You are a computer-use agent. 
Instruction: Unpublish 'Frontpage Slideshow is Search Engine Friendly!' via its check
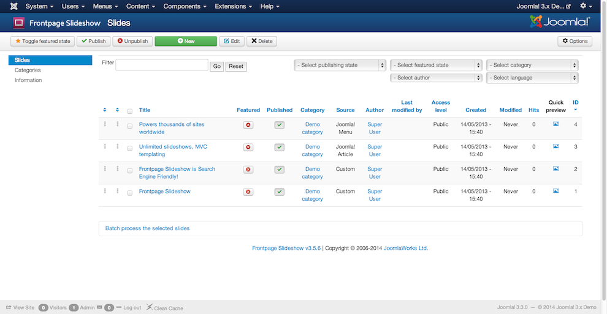pos(280,170)
